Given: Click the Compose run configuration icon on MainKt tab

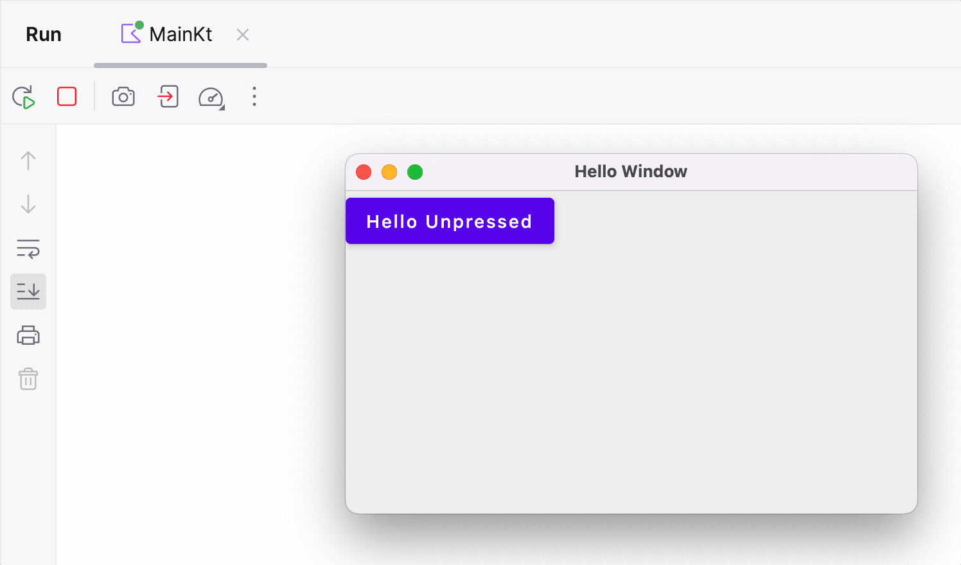Looking at the screenshot, I should tap(131, 33).
